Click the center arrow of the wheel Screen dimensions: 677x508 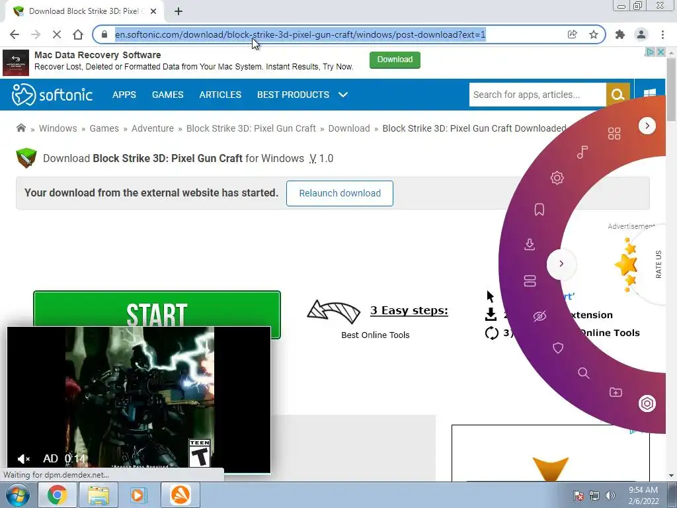pyautogui.click(x=561, y=263)
